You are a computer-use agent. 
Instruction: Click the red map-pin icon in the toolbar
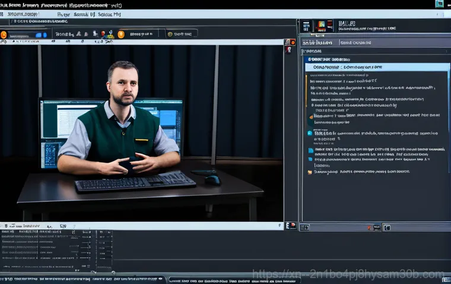click(x=103, y=34)
